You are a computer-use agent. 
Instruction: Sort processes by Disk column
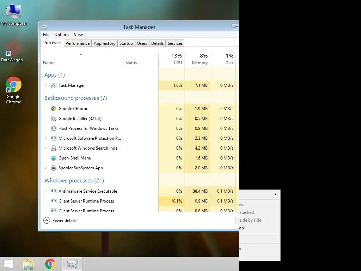coord(223,59)
